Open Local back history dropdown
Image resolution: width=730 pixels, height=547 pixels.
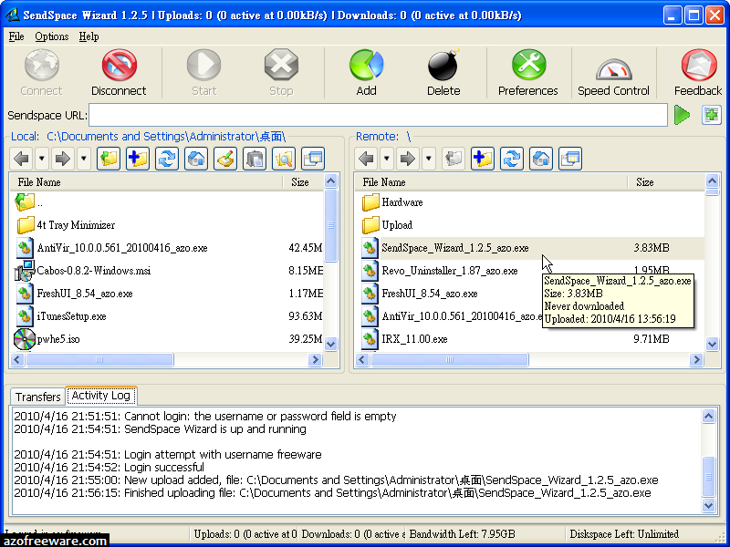coord(41,159)
